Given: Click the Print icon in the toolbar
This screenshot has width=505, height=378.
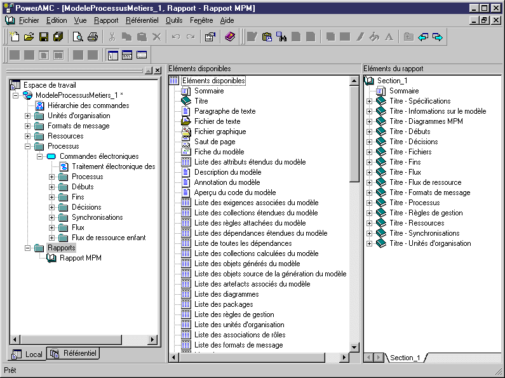Looking at the screenshot, I should point(93,37).
